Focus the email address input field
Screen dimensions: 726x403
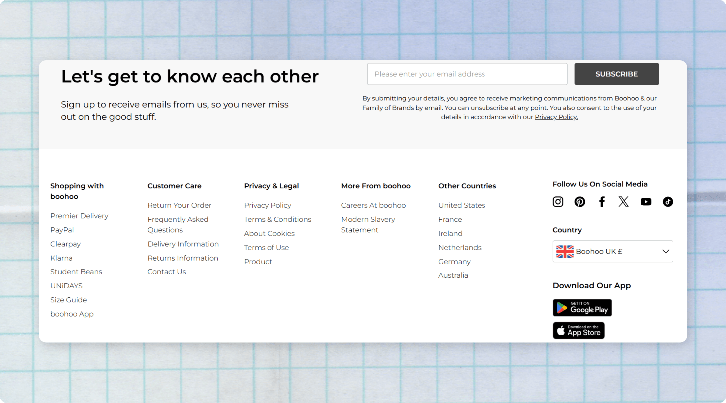pyautogui.click(x=467, y=74)
